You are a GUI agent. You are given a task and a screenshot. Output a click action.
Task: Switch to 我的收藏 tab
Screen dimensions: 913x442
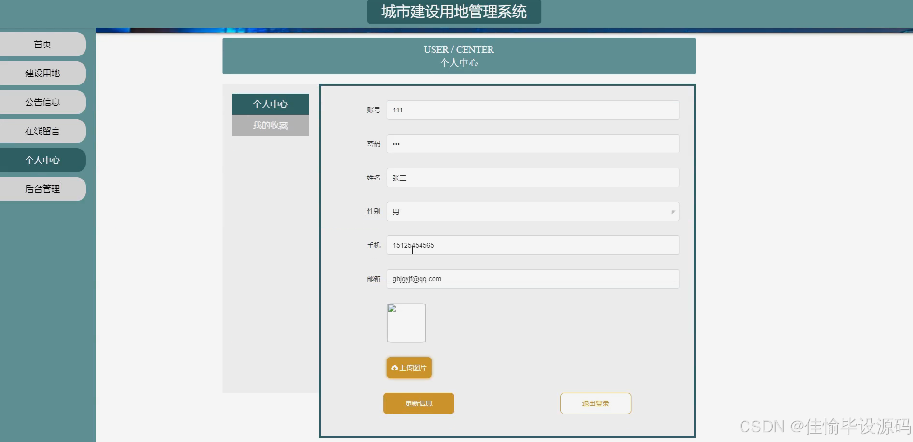(270, 125)
